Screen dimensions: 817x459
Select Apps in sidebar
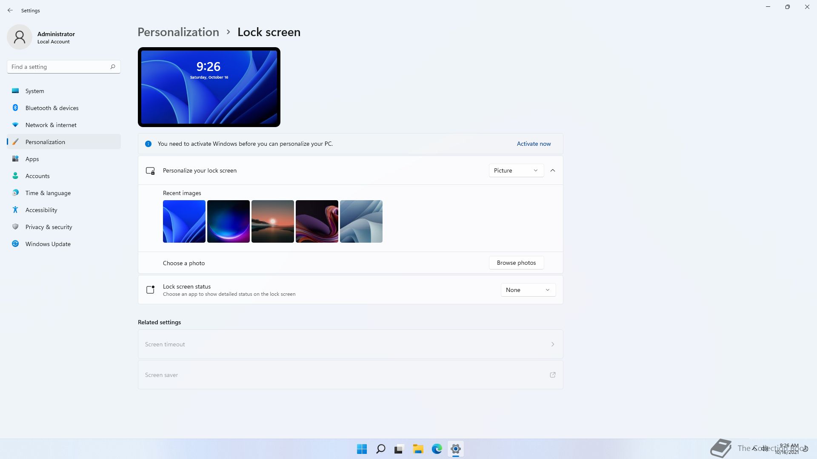pos(64,159)
